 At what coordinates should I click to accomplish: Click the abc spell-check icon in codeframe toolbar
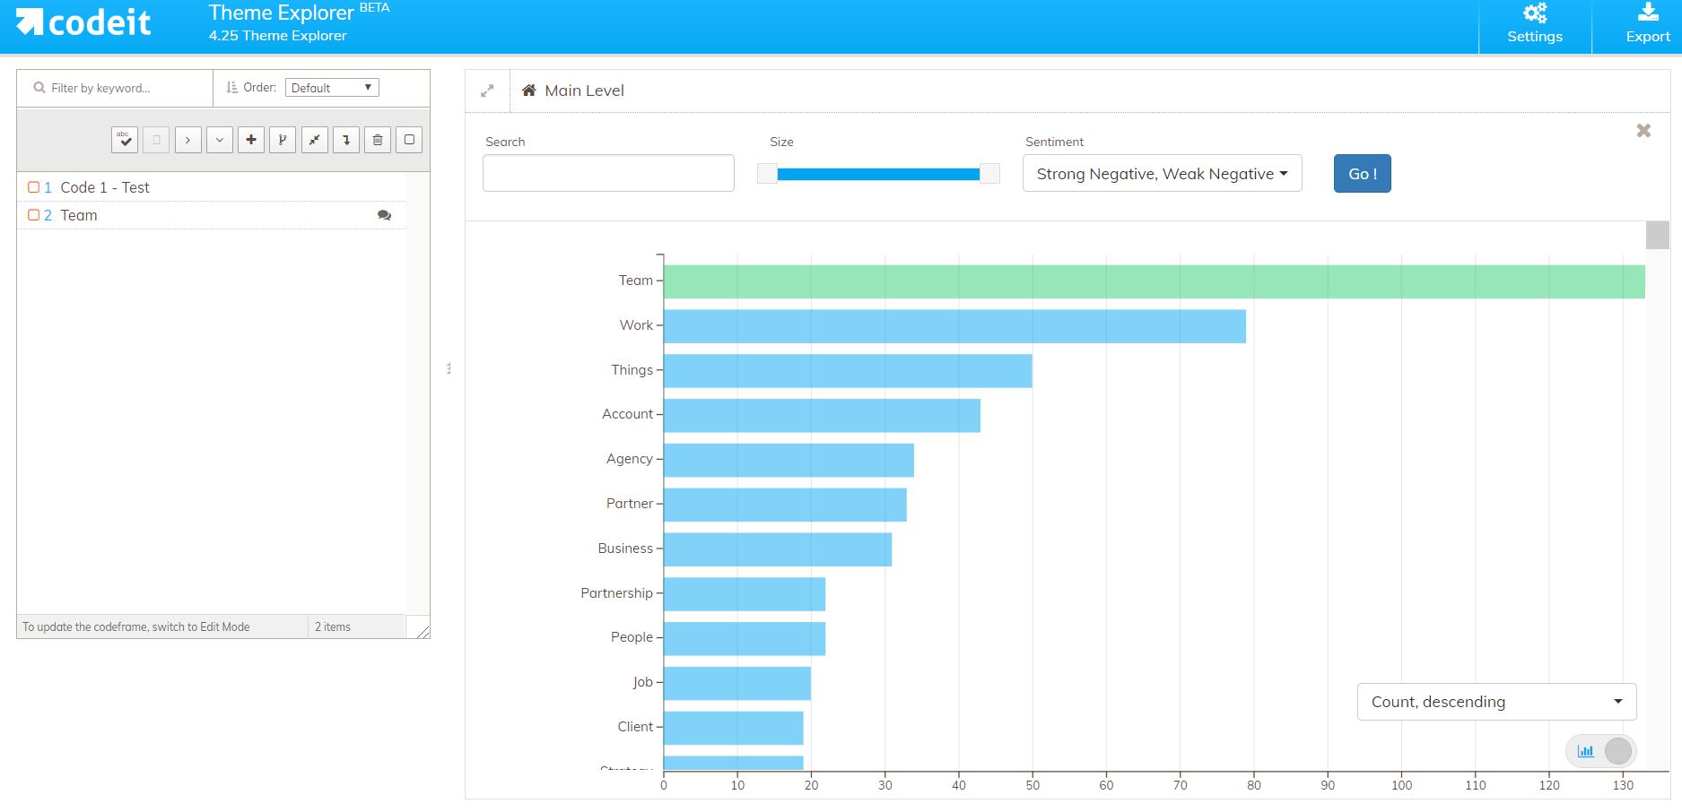pos(125,140)
